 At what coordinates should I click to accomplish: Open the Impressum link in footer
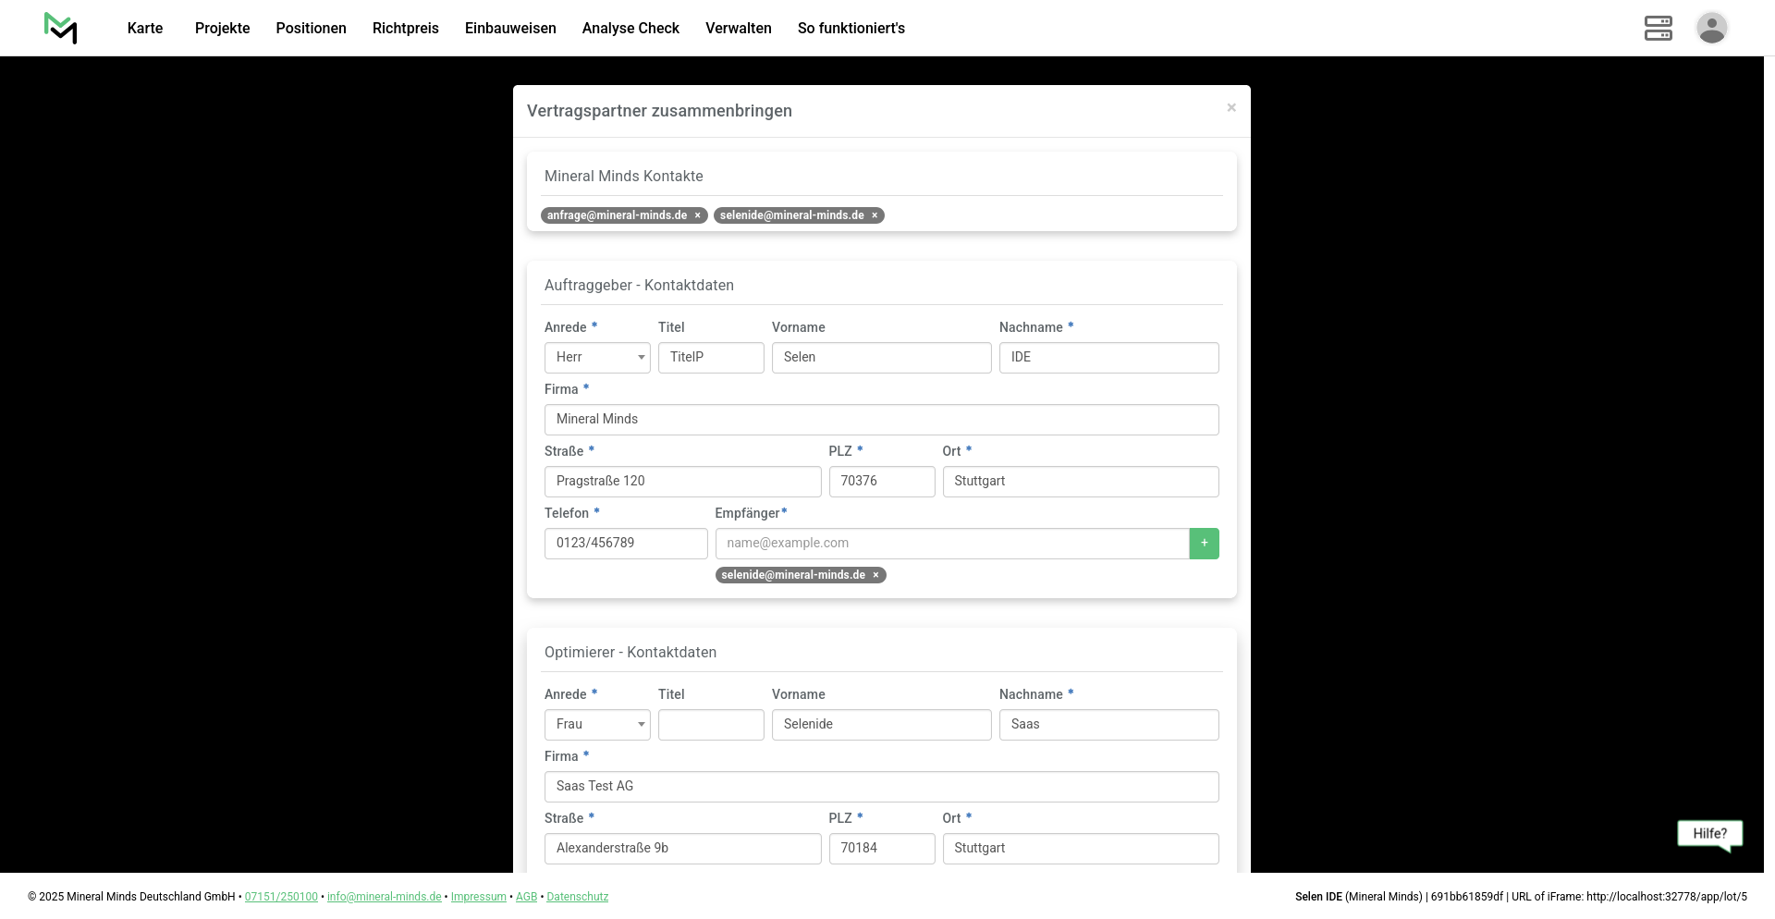click(x=478, y=897)
